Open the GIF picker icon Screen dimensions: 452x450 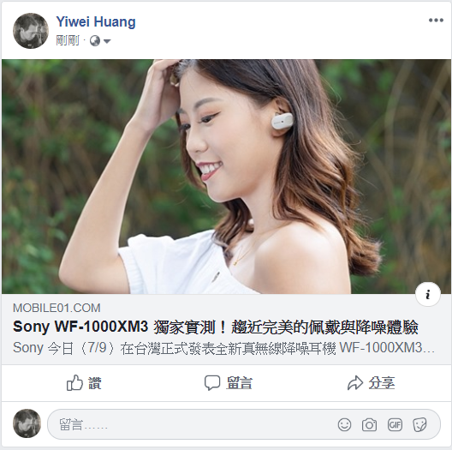click(395, 424)
